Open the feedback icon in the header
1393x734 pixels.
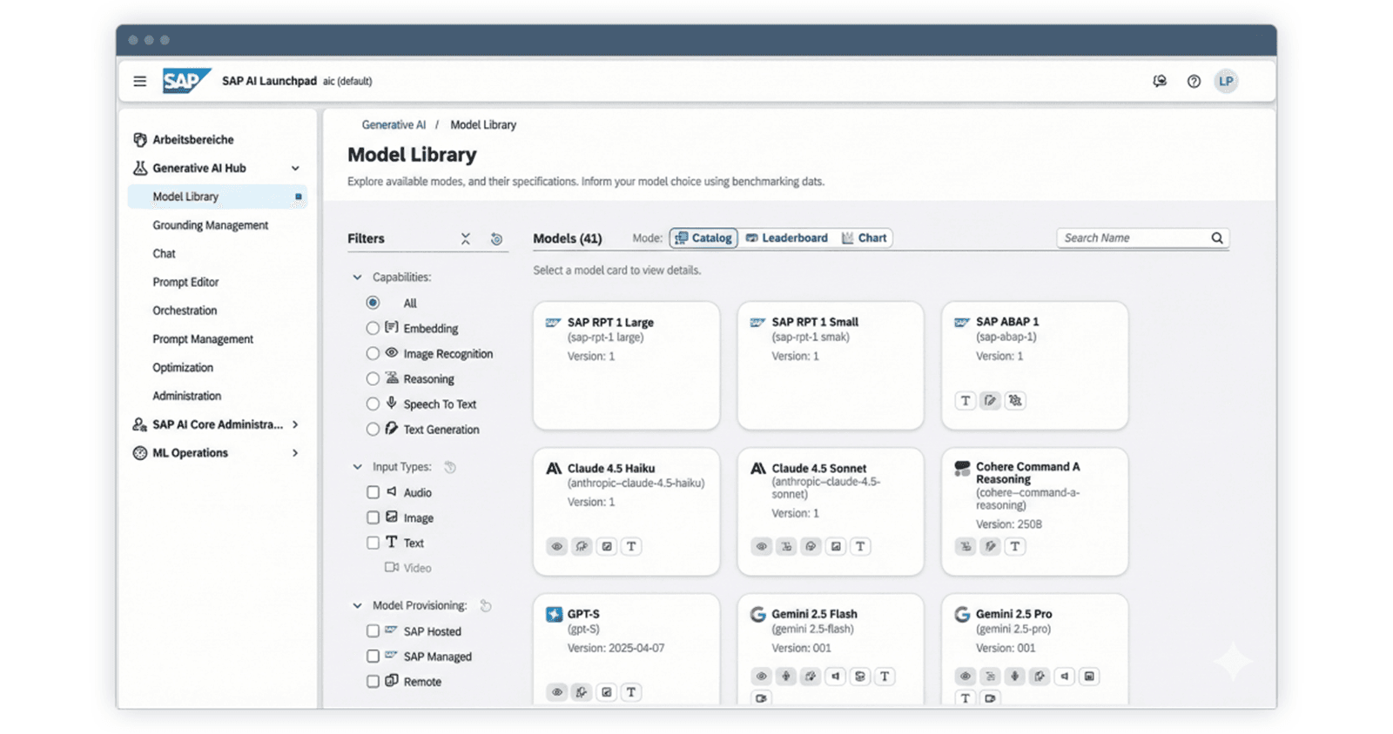coord(1160,81)
